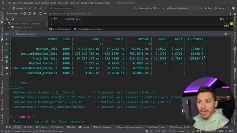Click the green Run button
The height and width of the screenshot is (133, 237).
(x=208, y=8)
